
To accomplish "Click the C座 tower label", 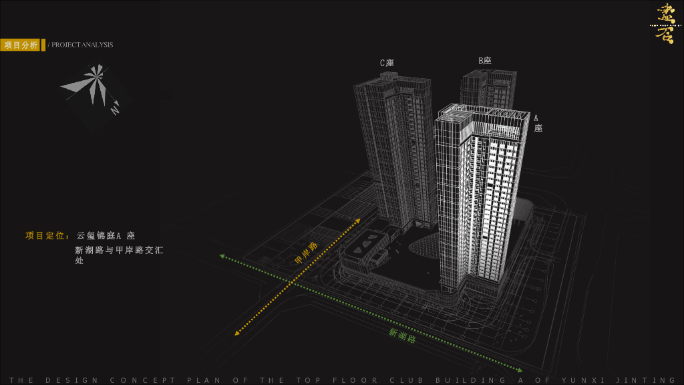I will click(x=387, y=63).
